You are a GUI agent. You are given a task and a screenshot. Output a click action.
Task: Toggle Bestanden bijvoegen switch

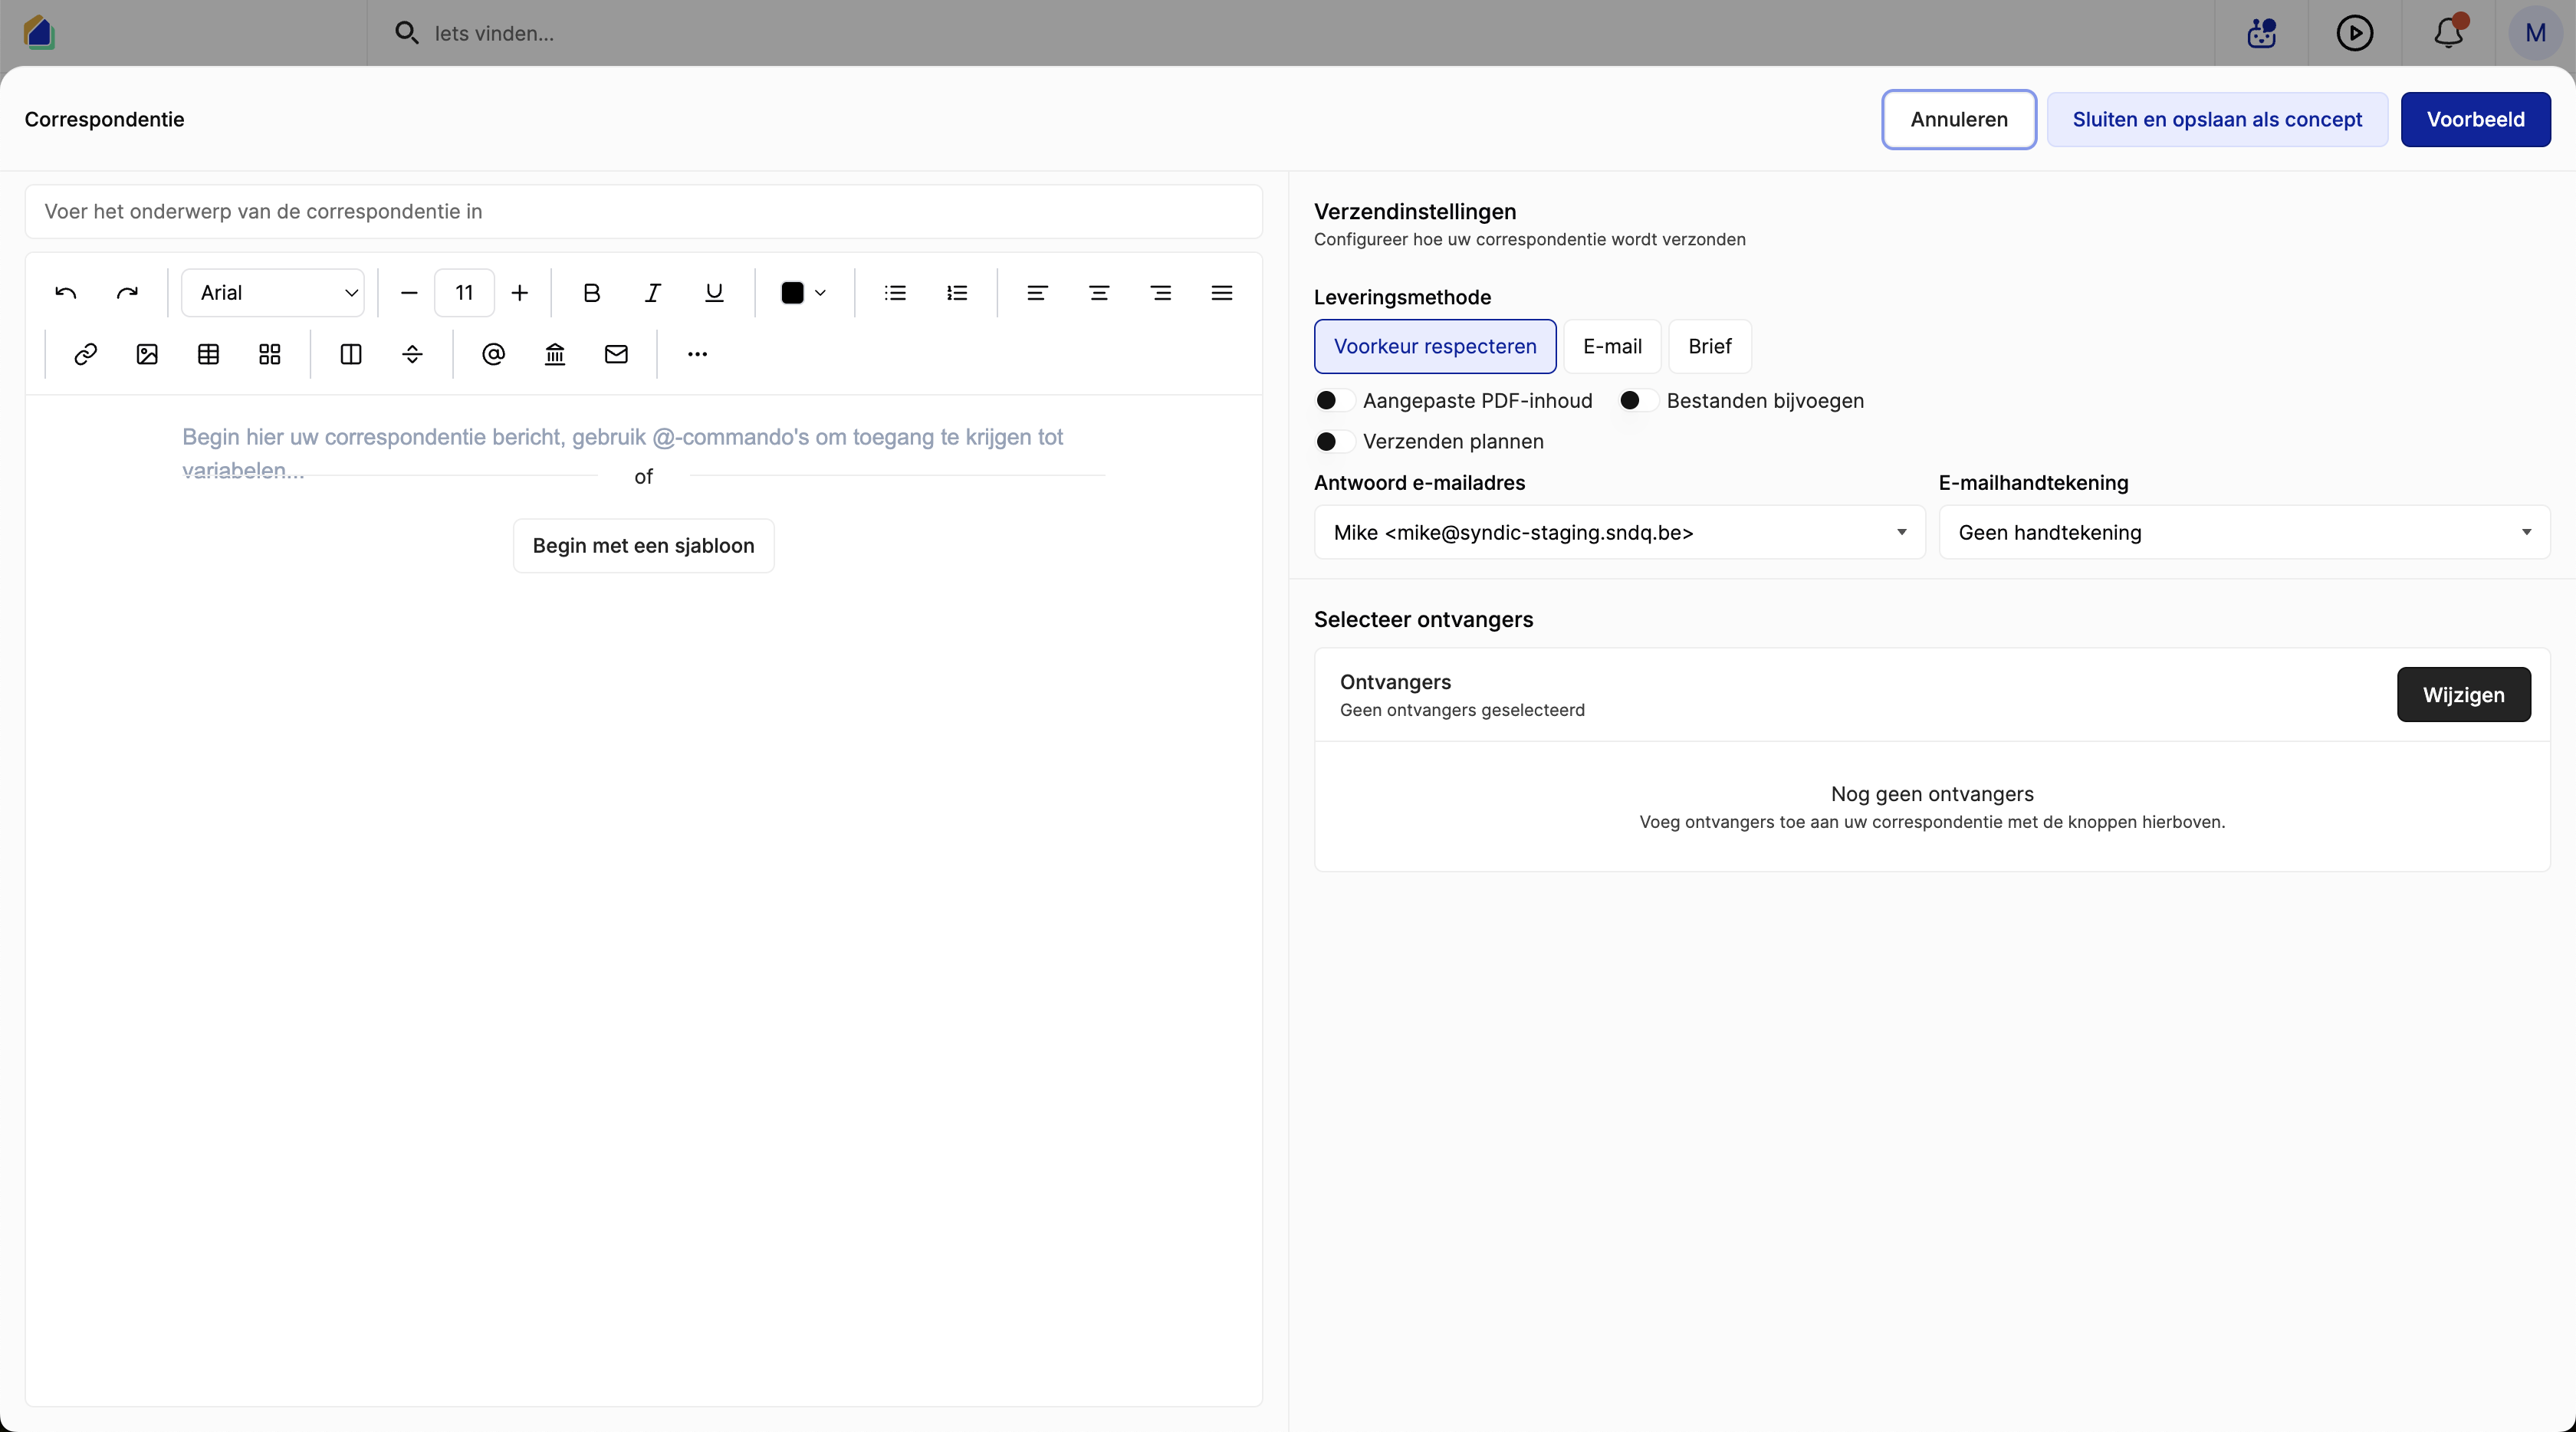point(1639,401)
